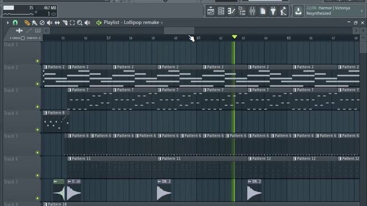Viewport: 367px width, 206px height.
Task: Click the green speaker icon beside Playlist title
Action: [x=99, y=23]
